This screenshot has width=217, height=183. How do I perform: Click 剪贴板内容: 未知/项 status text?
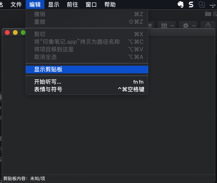(x=24, y=179)
